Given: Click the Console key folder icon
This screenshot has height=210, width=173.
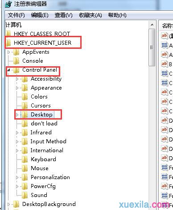Looking at the screenshot, I should [x=16, y=61].
